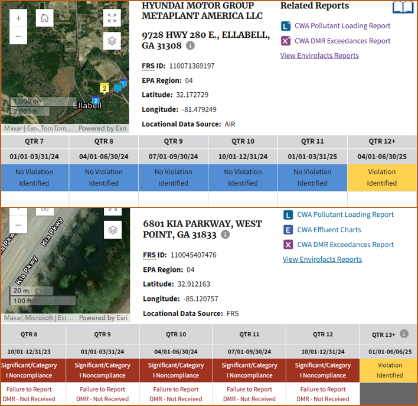This screenshot has height=406, width=418.
Task: Click the Hyundai Motor Group Metaplant America heading
Action: pos(202,11)
